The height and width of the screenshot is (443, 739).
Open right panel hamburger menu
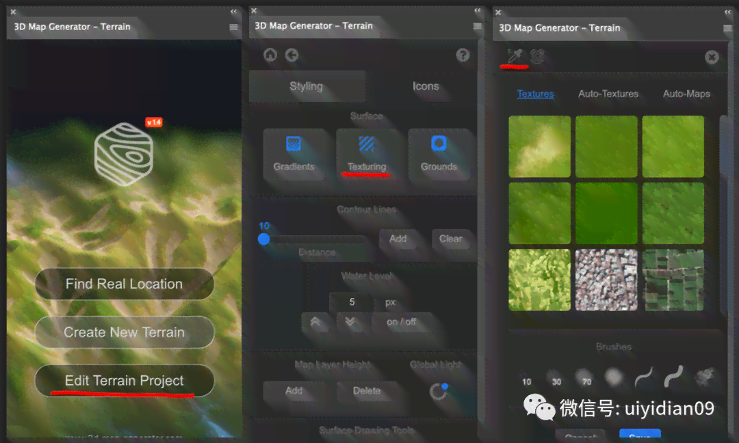[x=727, y=29]
